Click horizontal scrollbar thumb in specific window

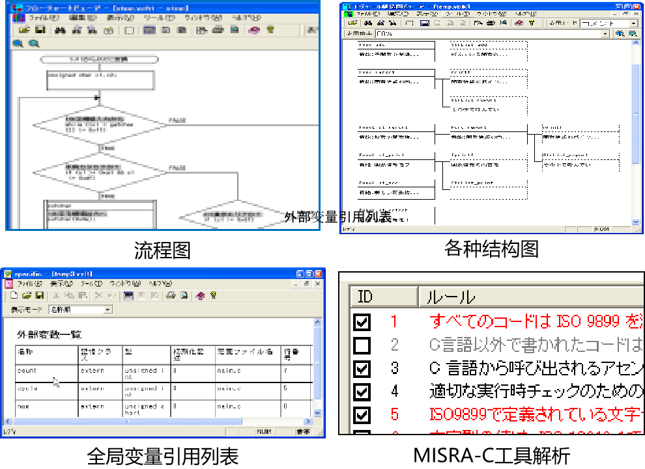[128, 422]
